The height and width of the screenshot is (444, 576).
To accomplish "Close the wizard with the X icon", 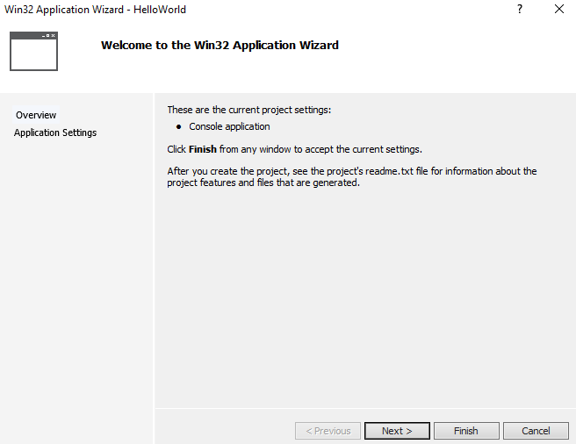I will [x=559, y=9].
